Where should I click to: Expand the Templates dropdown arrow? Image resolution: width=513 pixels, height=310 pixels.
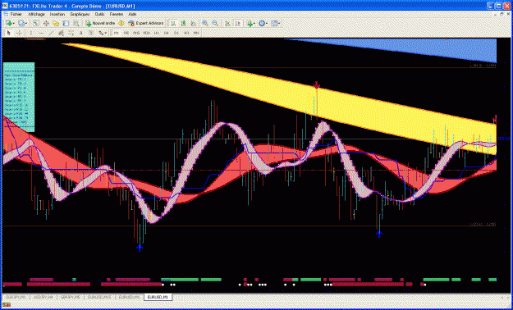pos(279,24)
